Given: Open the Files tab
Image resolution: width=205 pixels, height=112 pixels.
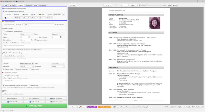Looking at the screenshot, I should tap(5, 5).
